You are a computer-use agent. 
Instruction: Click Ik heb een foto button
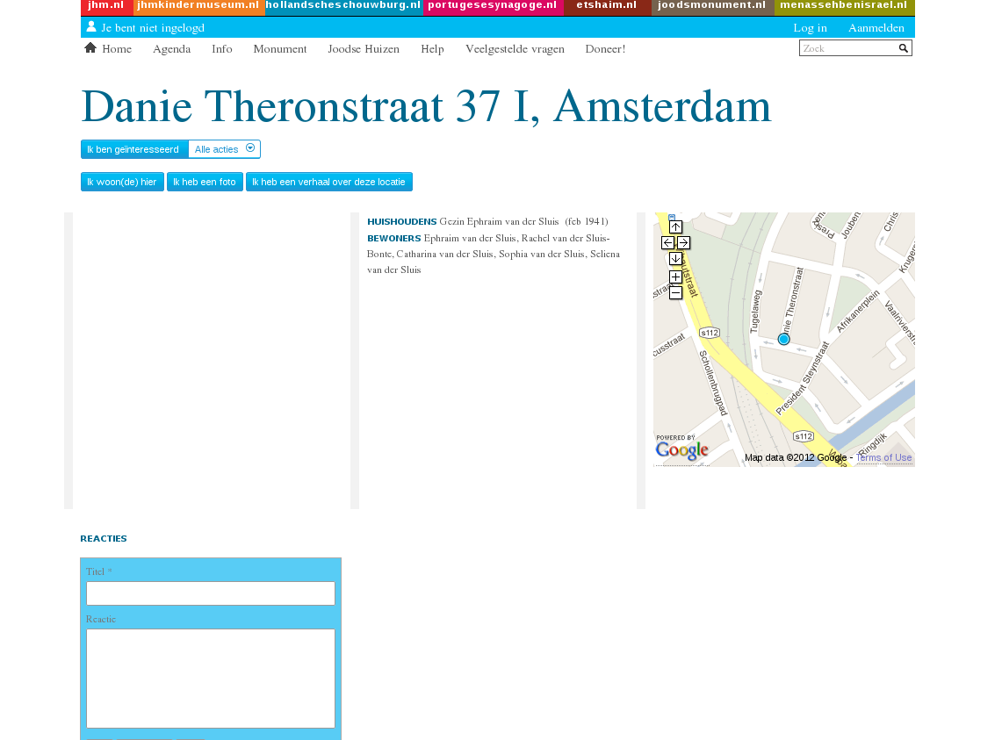pyautogui.click(x=205, y=182)
